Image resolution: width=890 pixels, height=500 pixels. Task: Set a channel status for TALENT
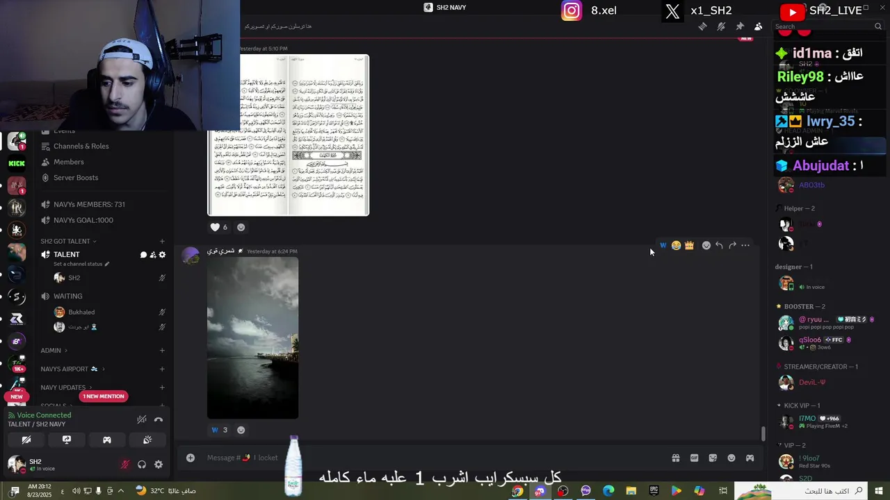point(81,264)
